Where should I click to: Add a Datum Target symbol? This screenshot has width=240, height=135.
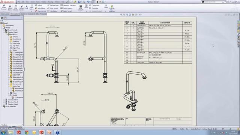click(x=66, y=11)
